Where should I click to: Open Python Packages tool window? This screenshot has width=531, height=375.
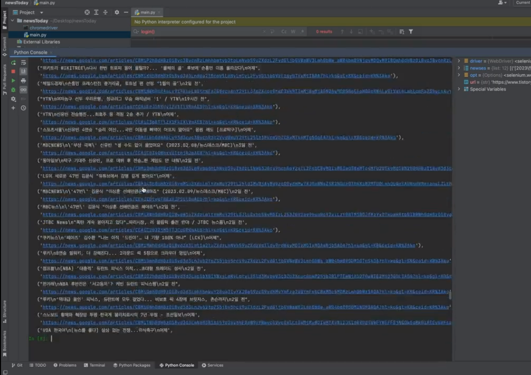[x=132, y=365]
